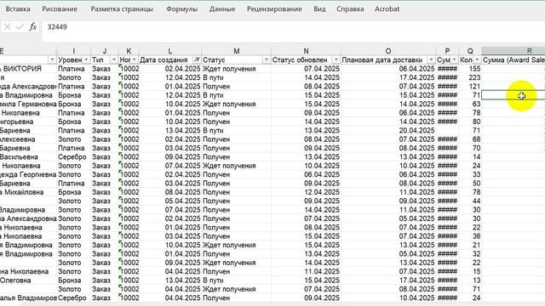Select column L by its header
Image resolution: width=545 pixels, height=306 pixels.
pos(170,51)
